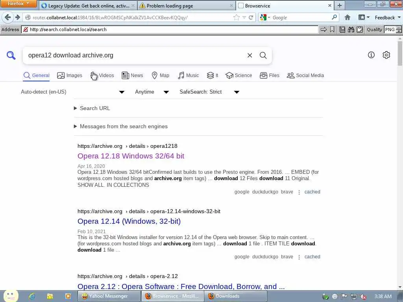Image resolution: width=403 pixels, height=302 pixels.
Task: Open the Explorer folder taskbar icon
Action: click(50, 296)
